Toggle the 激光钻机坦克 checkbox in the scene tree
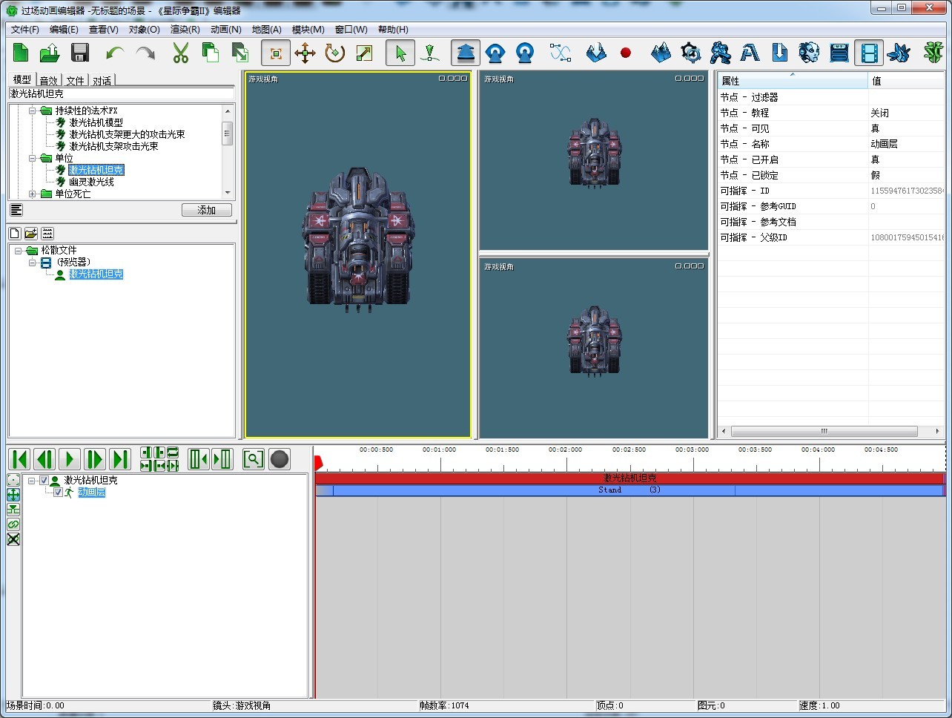The height and width of the screenshot is (718, 952). (44, 481)
